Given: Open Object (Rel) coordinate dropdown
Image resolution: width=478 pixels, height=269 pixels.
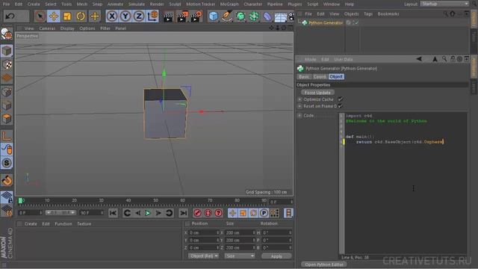Looking at the screenshot, I should tap(203, 256).
